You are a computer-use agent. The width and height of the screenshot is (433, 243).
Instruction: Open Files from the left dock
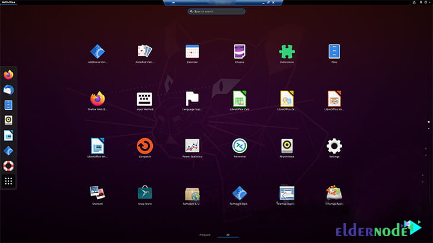tap(8, 105)
